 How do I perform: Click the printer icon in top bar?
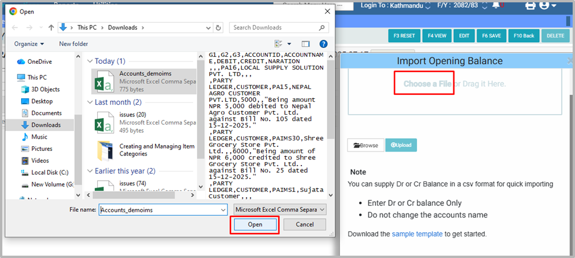(x=531, y=5)
